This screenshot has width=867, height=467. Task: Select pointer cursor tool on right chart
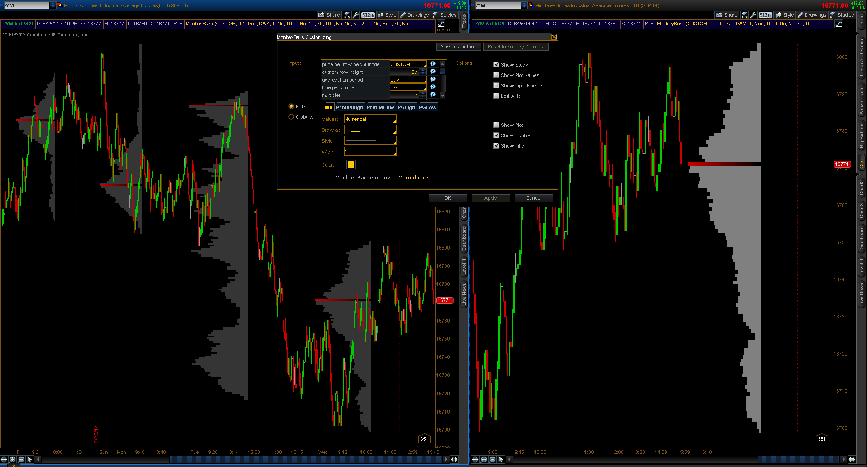click(501, 459)
